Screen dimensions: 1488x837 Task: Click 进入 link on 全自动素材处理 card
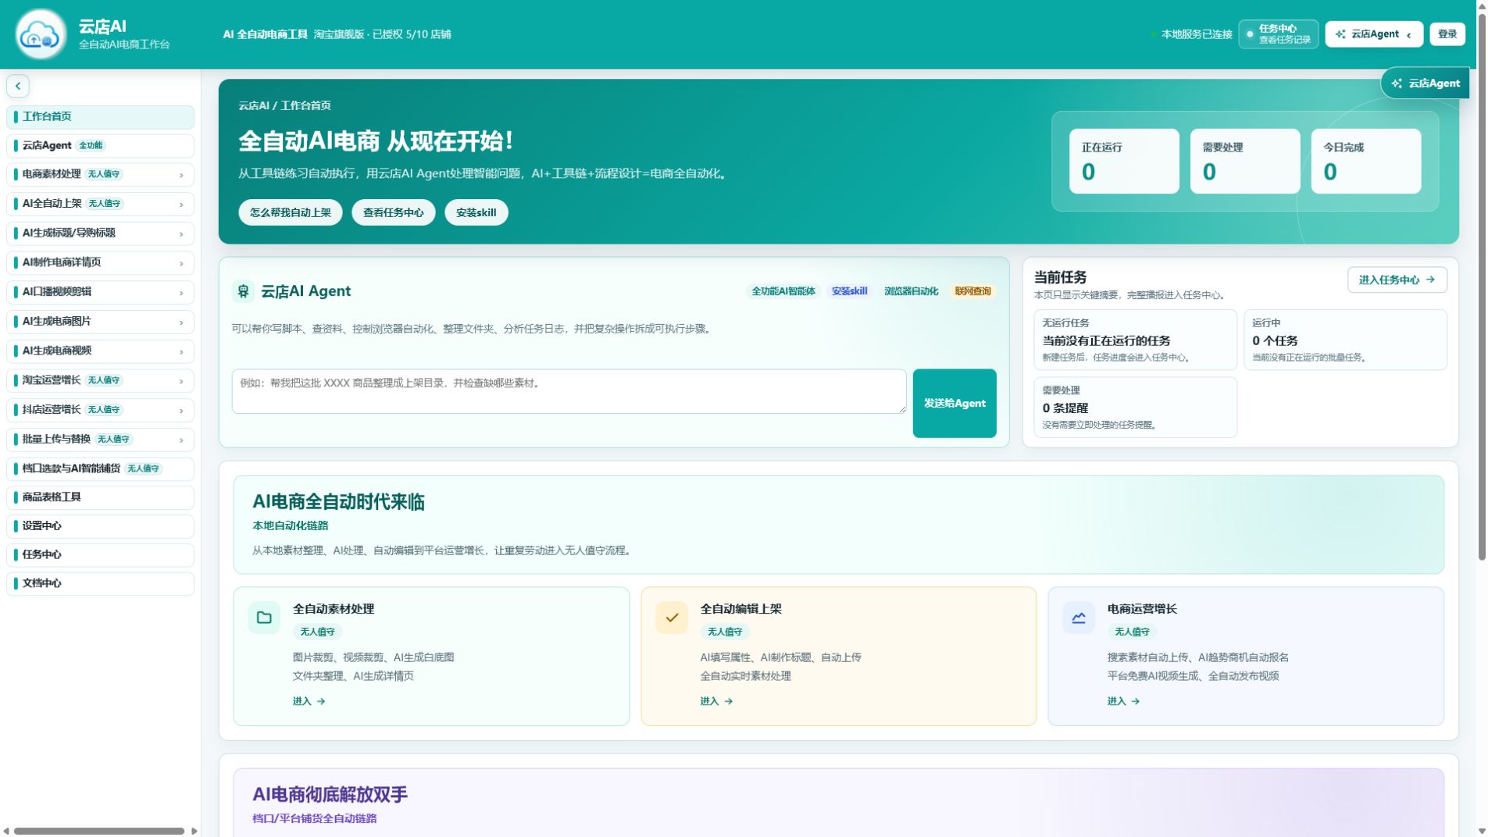(309, 701)
